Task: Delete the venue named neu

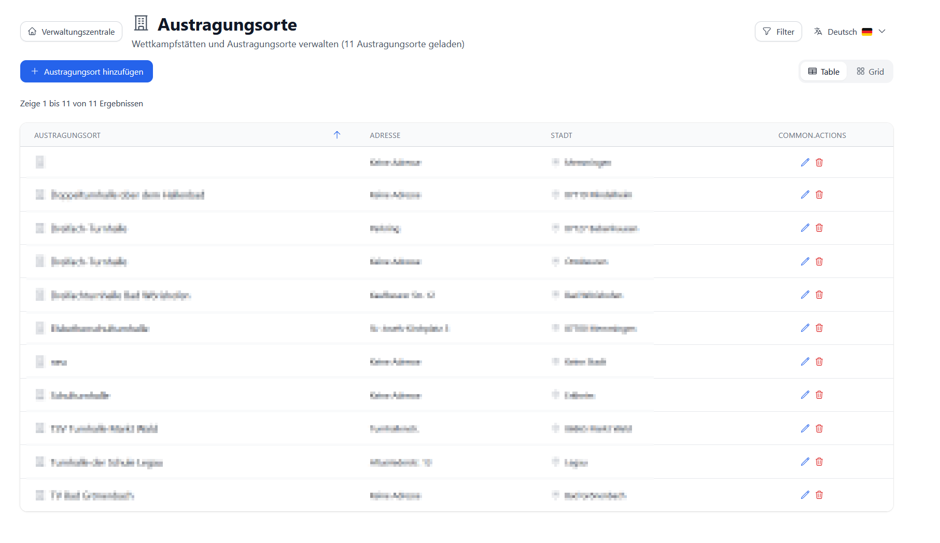Action: point(819,361)
